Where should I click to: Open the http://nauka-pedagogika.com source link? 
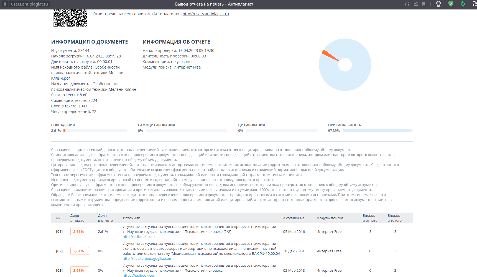click(x=147, y=259)
